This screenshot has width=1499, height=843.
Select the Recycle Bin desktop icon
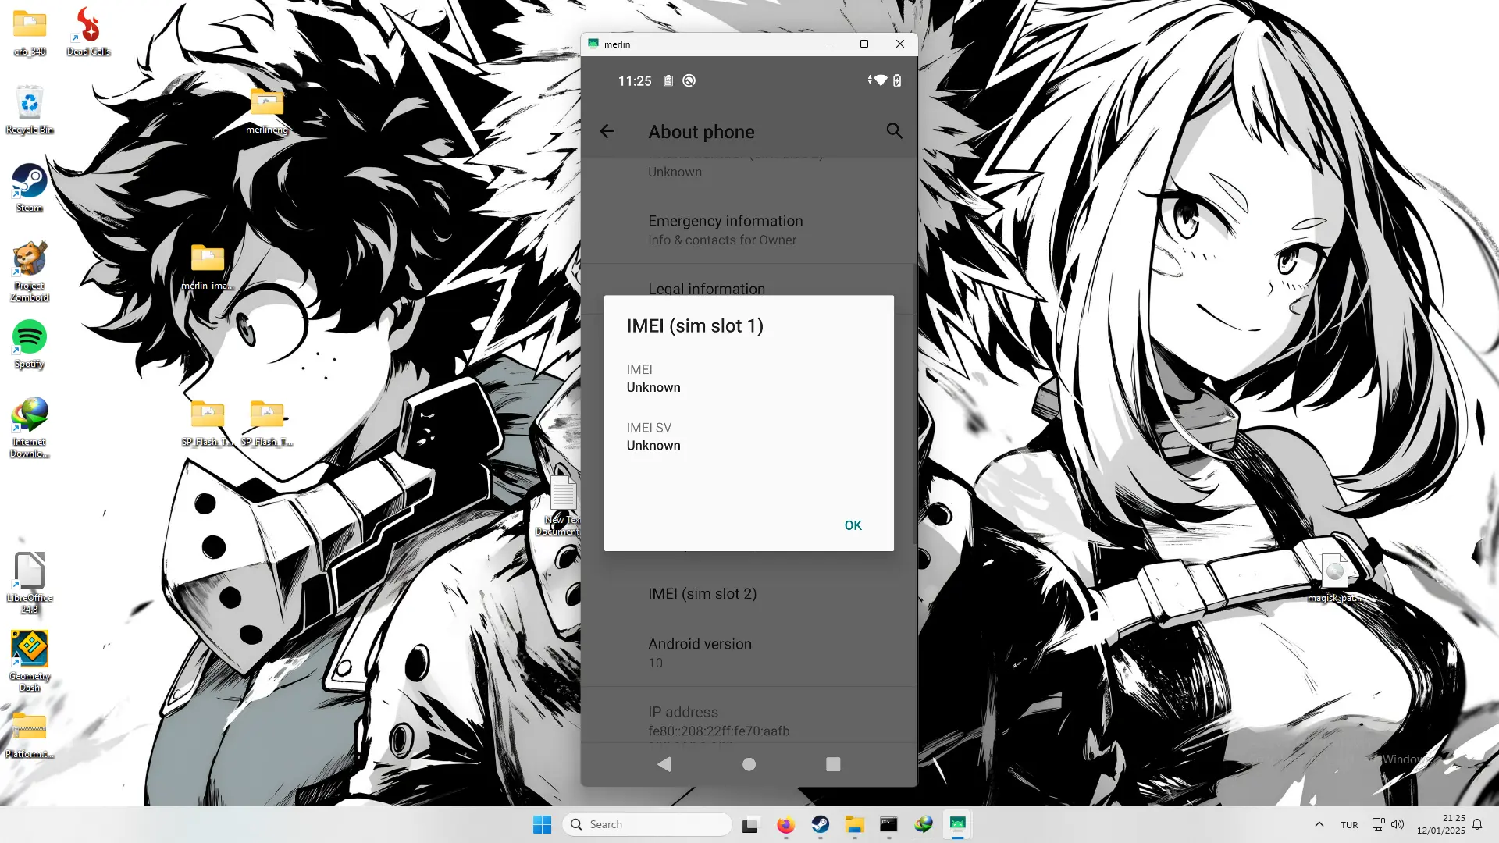tap(30, 109)
